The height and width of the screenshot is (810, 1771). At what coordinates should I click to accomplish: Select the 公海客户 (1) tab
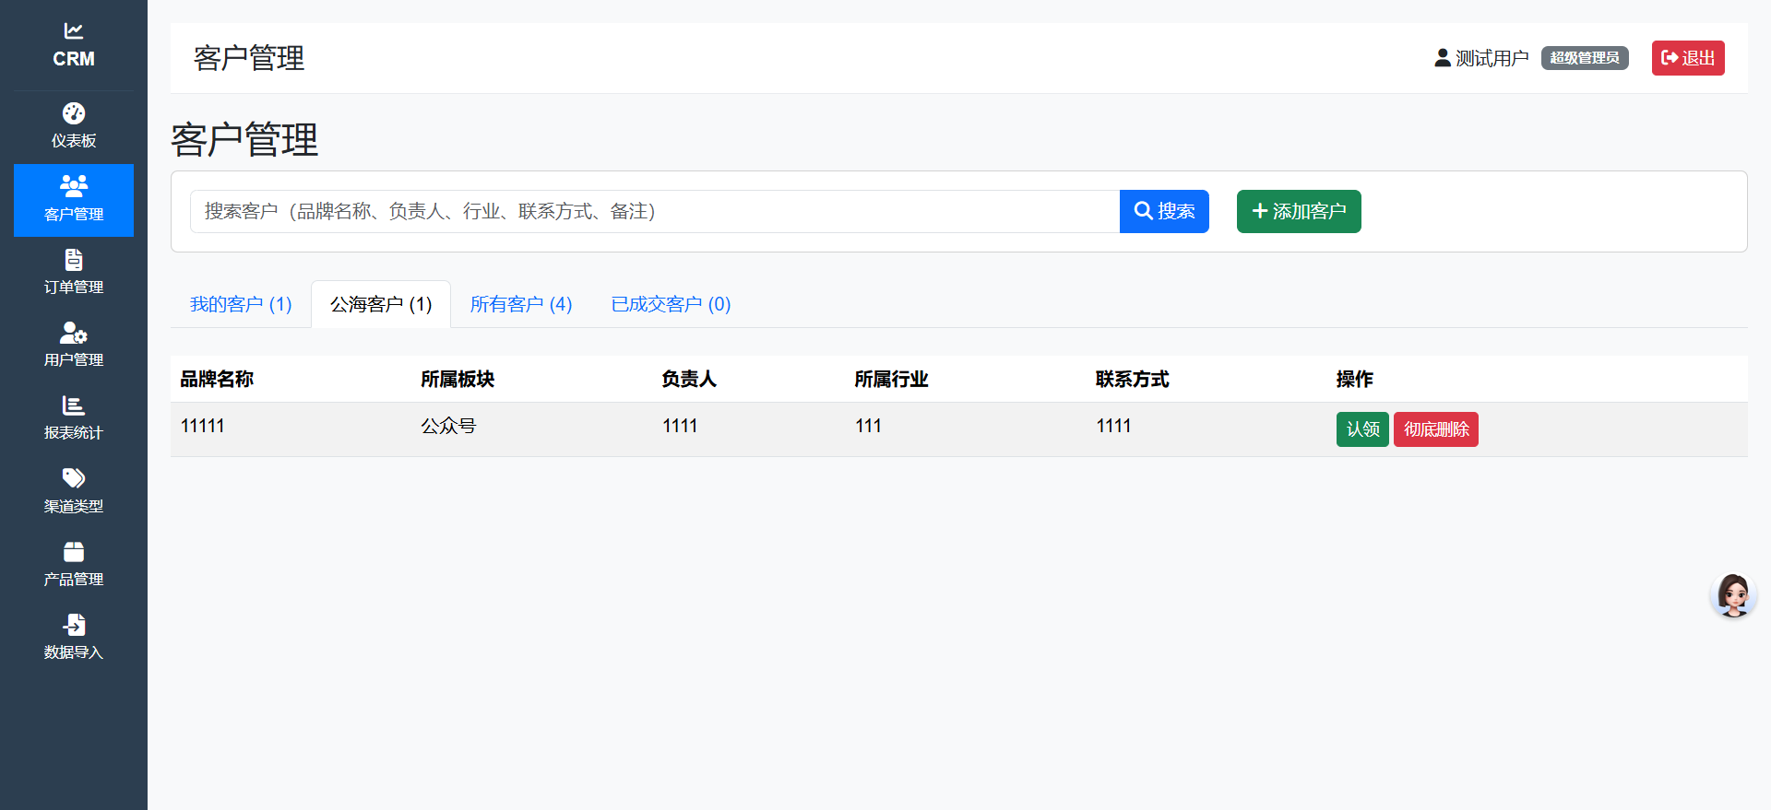381,304
